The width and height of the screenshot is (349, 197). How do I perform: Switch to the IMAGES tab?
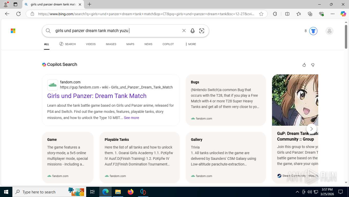111,44
